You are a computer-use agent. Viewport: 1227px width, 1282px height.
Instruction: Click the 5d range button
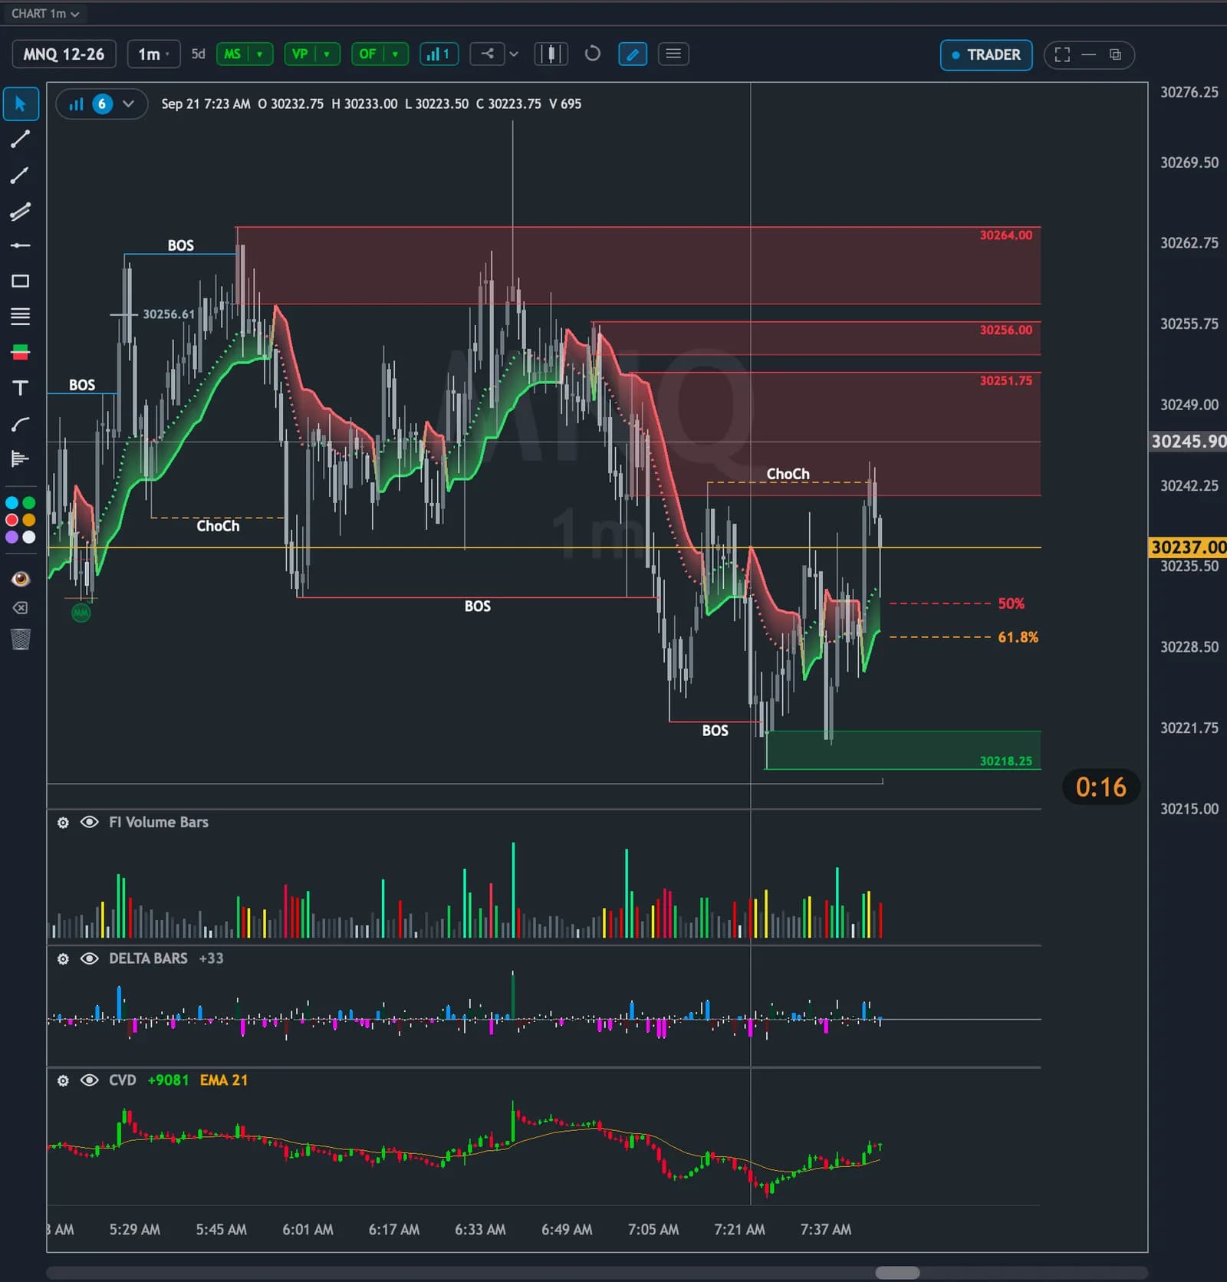[x=199, y=54]
